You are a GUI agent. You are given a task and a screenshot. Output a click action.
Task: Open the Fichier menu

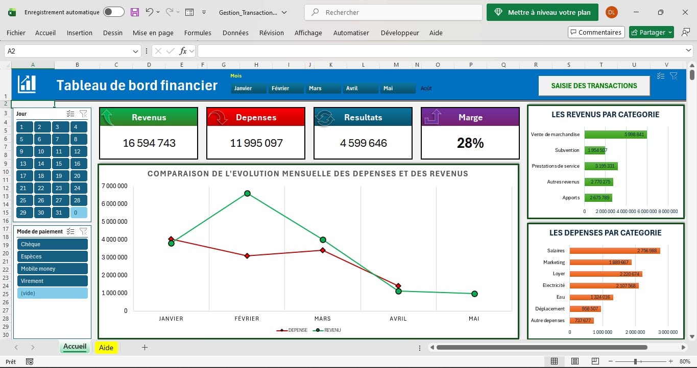pyautogui.click(x=16, y=33)
